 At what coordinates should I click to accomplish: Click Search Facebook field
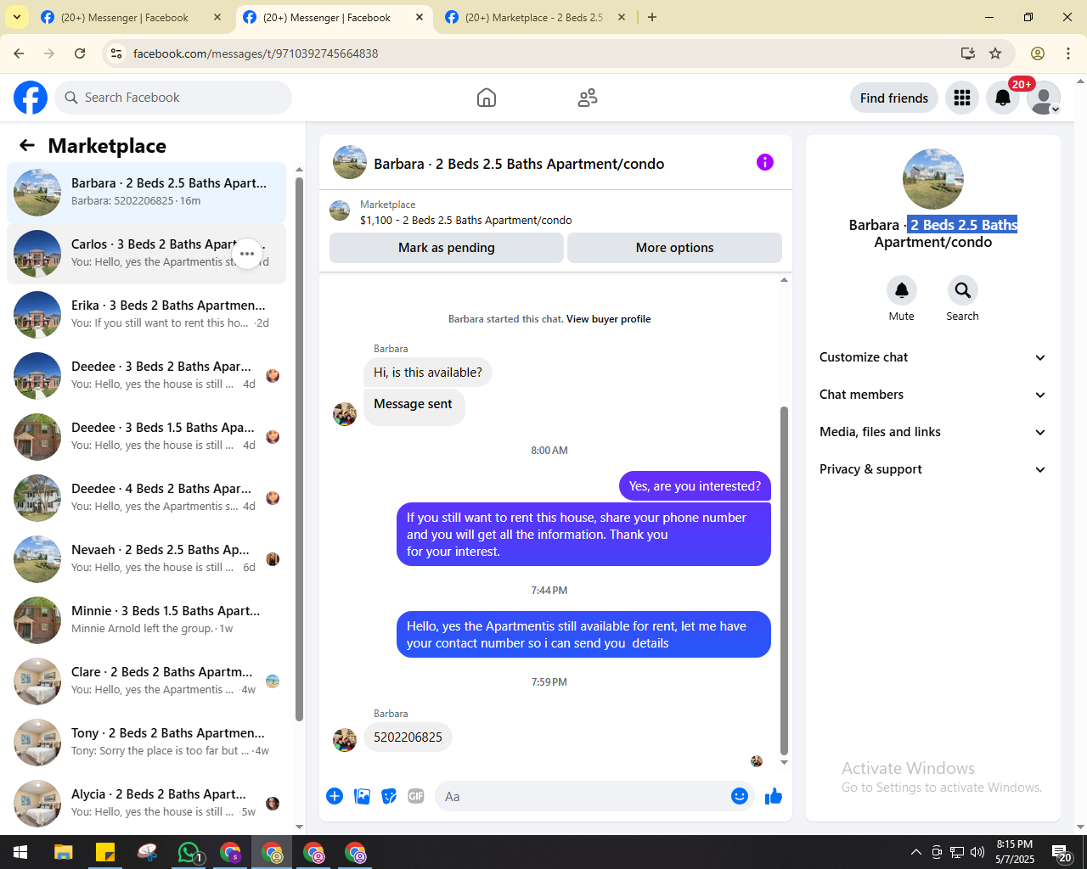(173, 98)
